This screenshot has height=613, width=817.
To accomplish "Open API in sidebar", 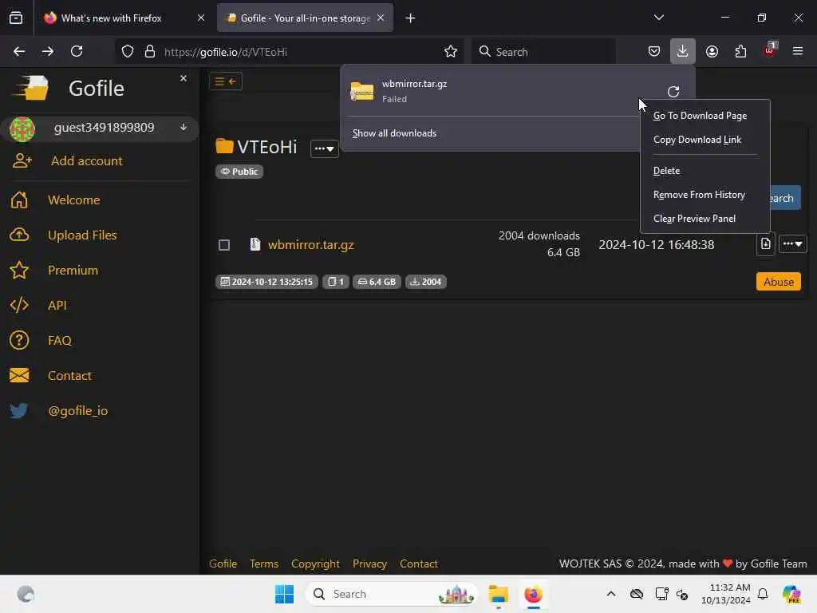I will click(57, 306).
